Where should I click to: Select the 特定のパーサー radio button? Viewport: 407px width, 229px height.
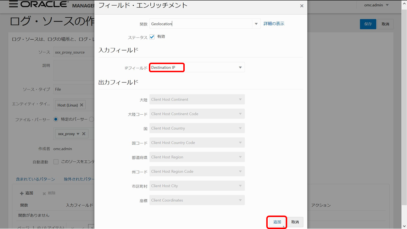pos(56,119)
